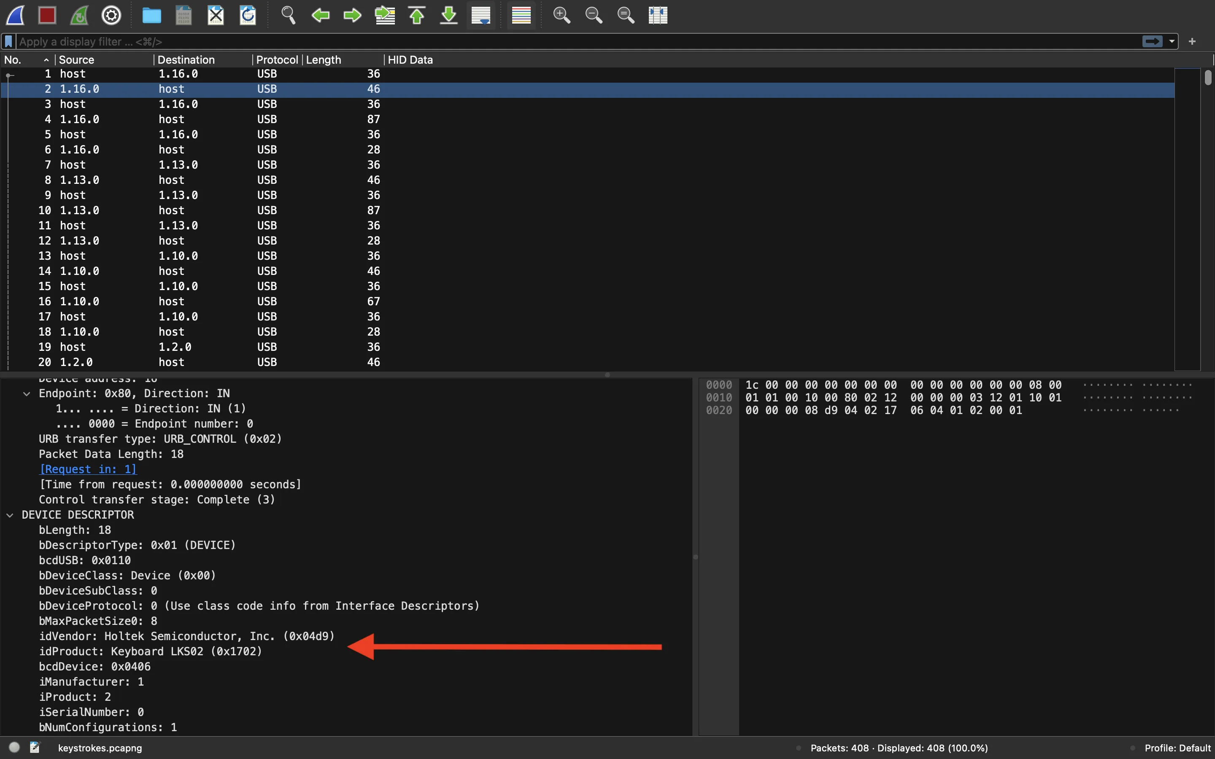Viewport: 1215px width, 759px height.
Task: Click the packet minimap intelligent scrollbar
Action: point(1188,220)
